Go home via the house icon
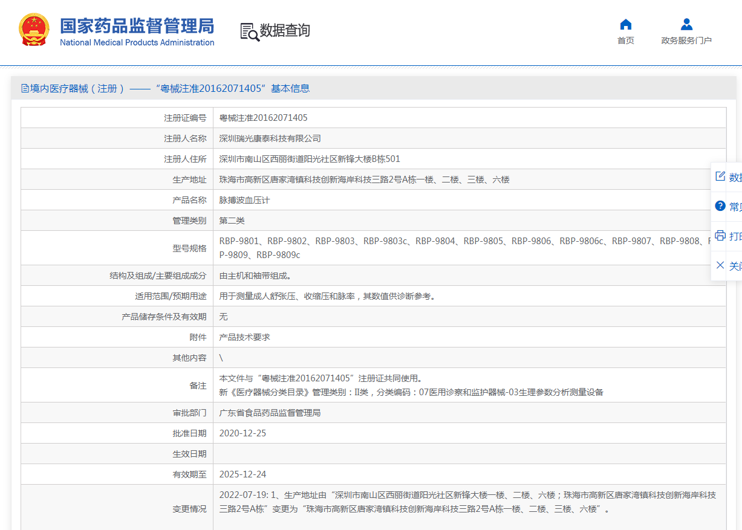The image size is (742, 530). click(626, 24)
